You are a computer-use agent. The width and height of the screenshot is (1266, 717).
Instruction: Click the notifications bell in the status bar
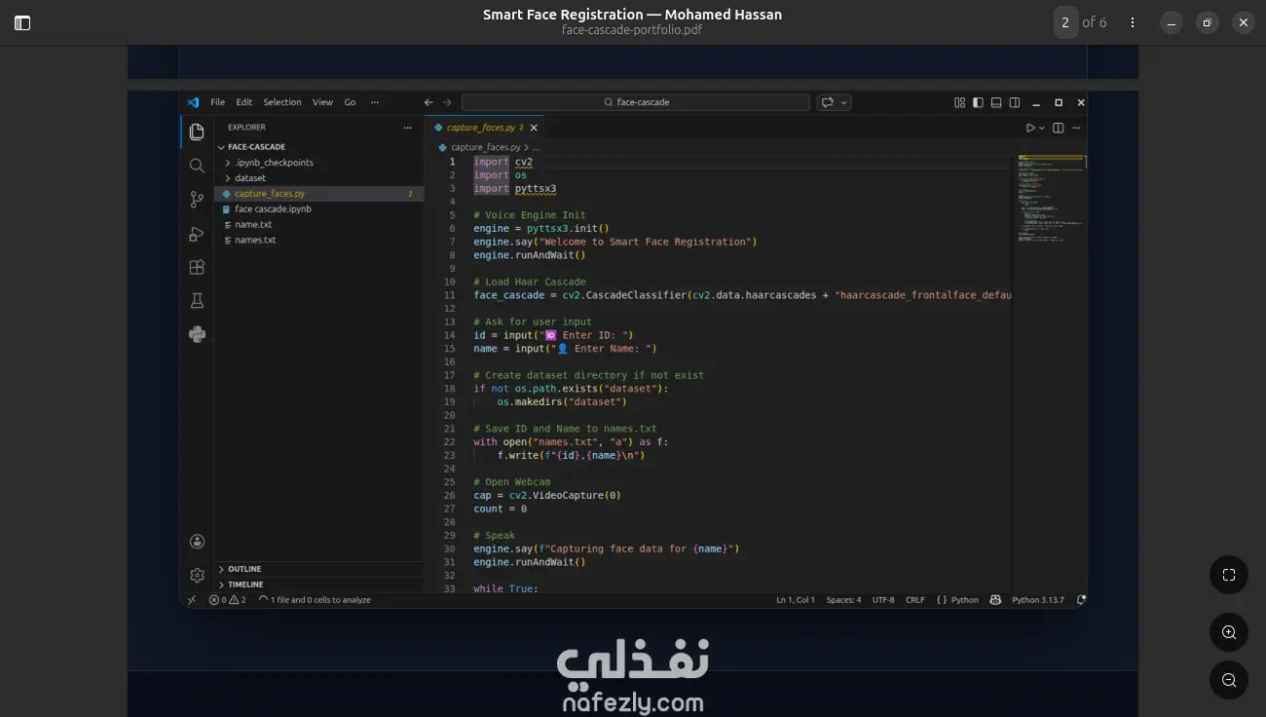(x=1081, y=600)
